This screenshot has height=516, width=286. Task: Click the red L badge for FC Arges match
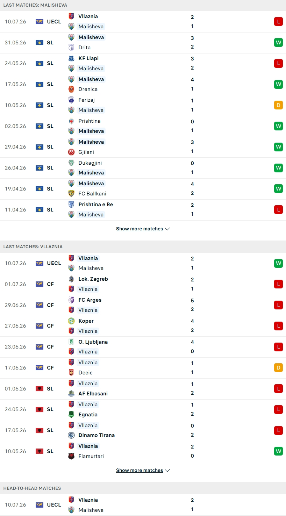click(x=278, y=305)
